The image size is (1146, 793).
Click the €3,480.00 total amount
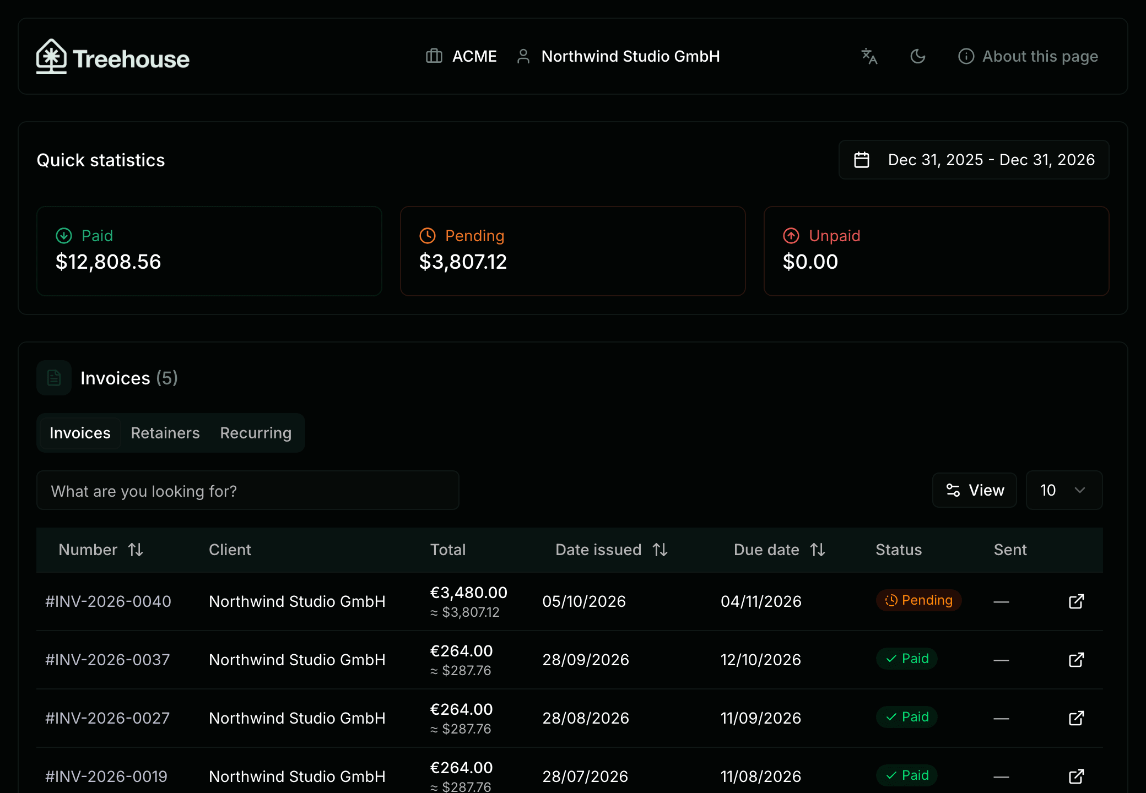point(468,593)
